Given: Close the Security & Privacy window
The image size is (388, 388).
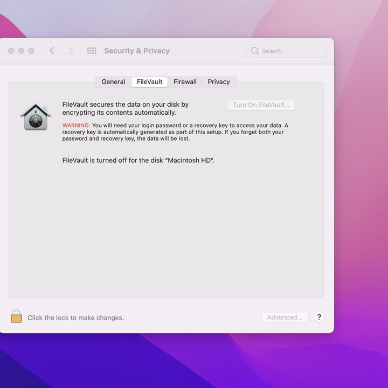Looking at the screenshot, I should click(11, 51).
